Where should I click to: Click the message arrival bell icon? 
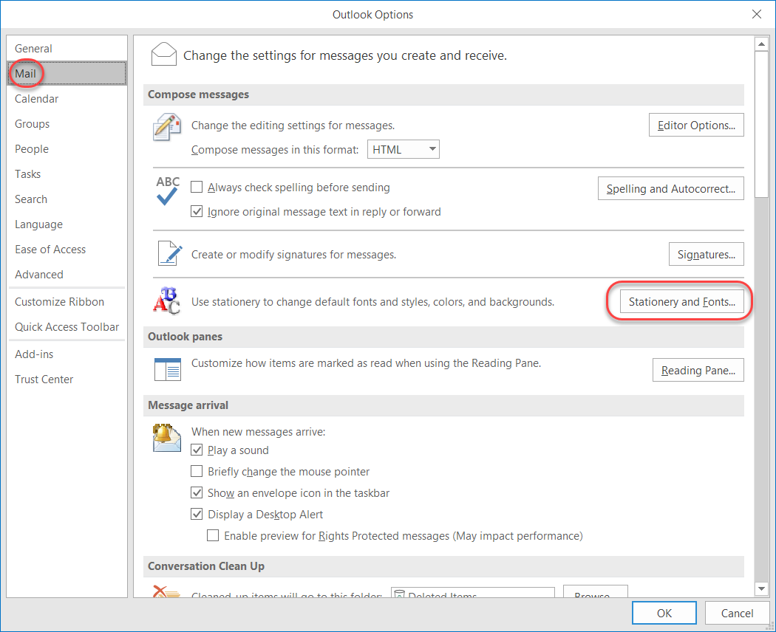coord(166,437)
